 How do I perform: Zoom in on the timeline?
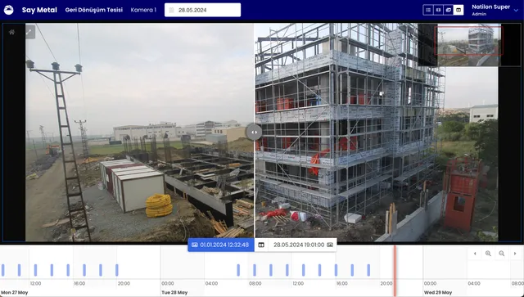pos(488,254)
